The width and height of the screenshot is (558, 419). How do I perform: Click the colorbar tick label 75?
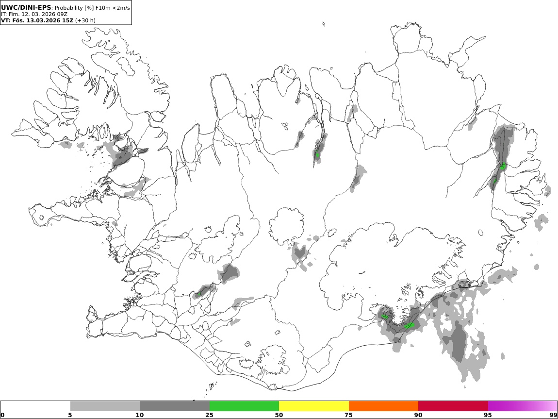348,415
